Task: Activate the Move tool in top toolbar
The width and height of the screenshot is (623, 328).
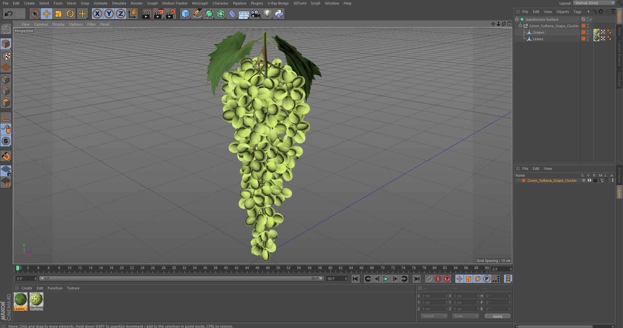Action: pyautogui.click(x=47, y=14)
